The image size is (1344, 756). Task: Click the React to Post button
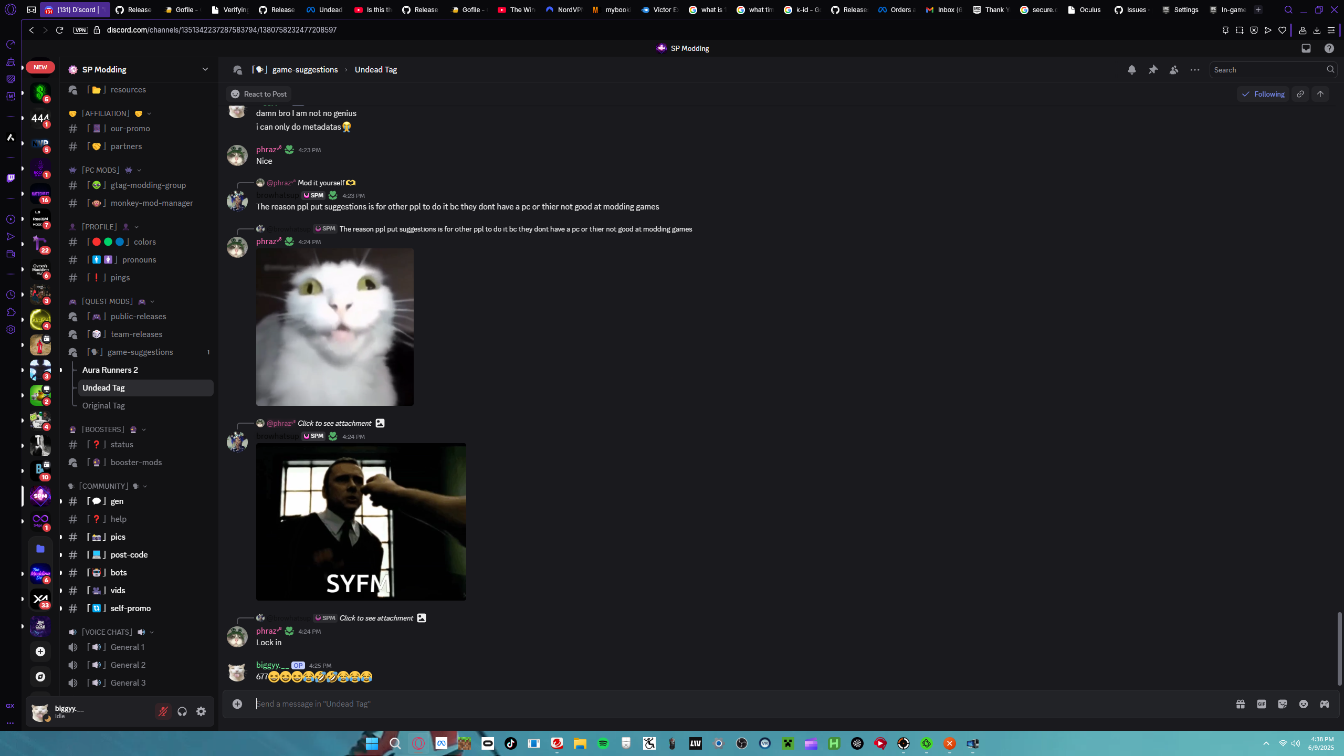point(259,94)
